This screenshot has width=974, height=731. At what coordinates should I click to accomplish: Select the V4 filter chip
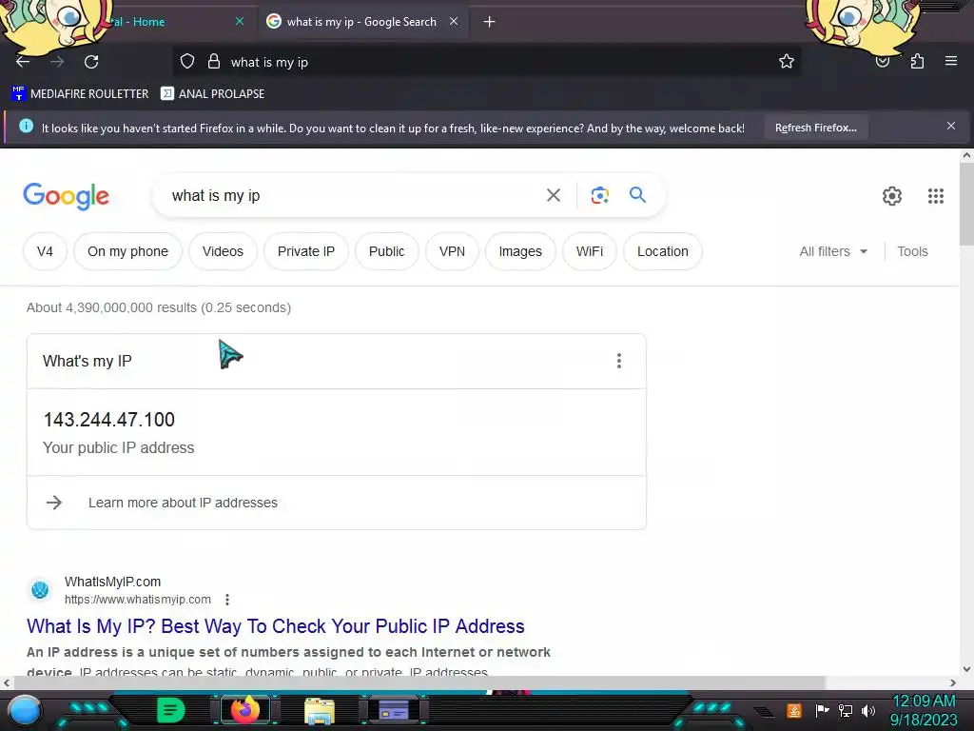tap(45, 251)
